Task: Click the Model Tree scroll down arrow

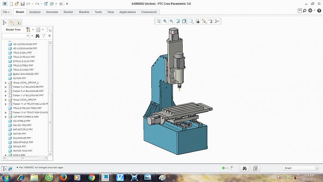Action: click(x=50, y=154)
